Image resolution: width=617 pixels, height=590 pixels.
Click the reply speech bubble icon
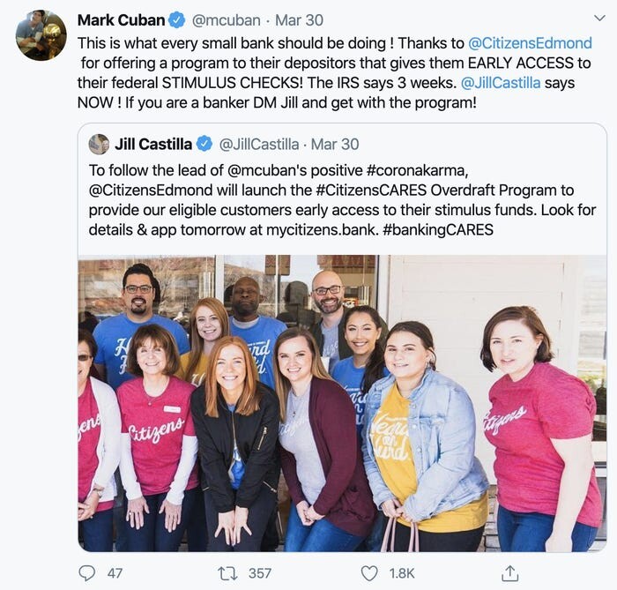coord(86,573)
